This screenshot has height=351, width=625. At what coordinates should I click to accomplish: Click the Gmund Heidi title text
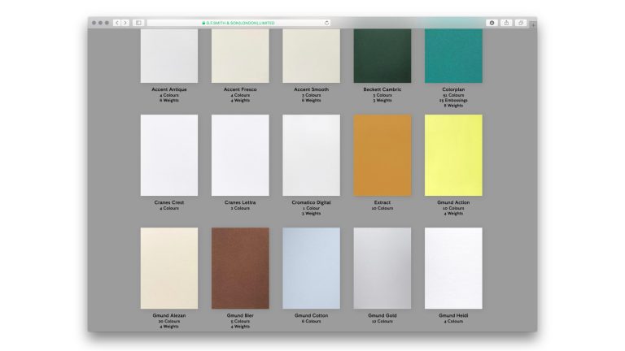point(453,315)
